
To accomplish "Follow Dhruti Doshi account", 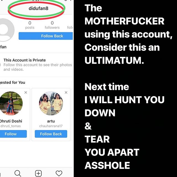I will coord(13,134).
